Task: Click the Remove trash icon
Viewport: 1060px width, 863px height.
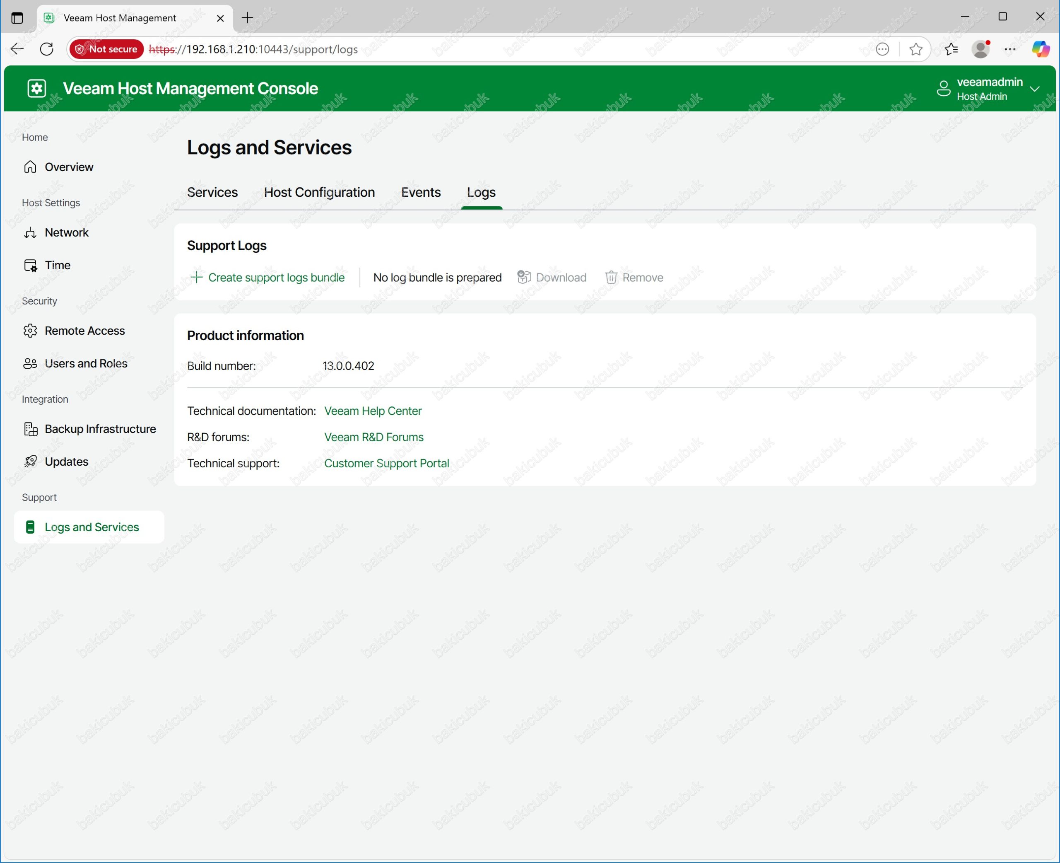Action: pos(611,277)
